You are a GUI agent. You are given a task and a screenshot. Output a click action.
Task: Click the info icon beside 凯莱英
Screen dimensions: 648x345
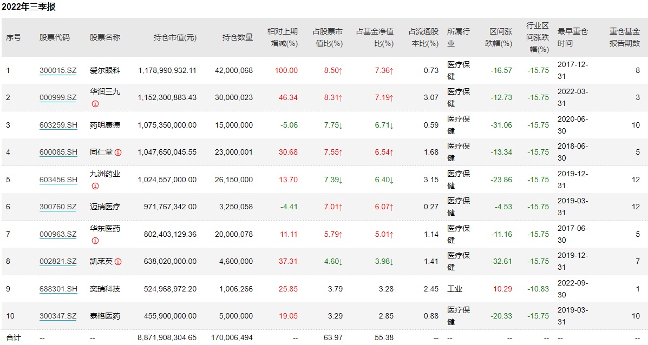[118, 262]
